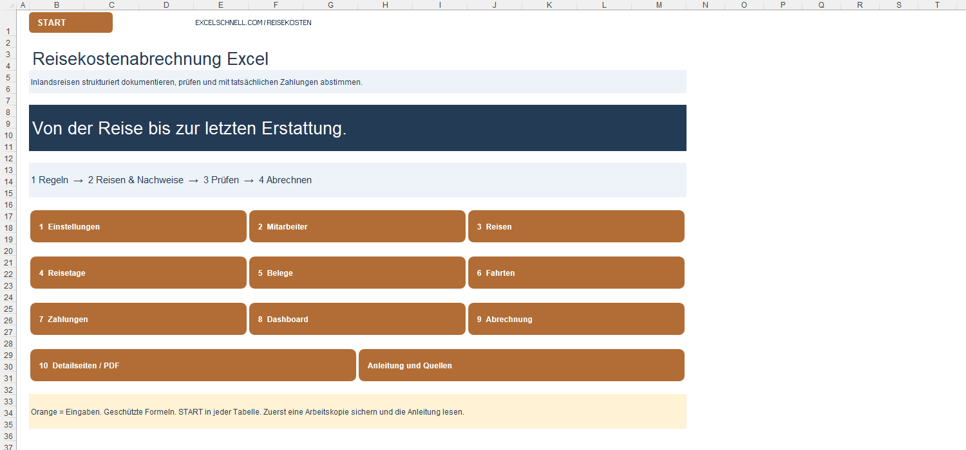Open Anleitung und Quellen
Image resolution: width=966 pixels, height=450 pixels.
tap(522, 365)
